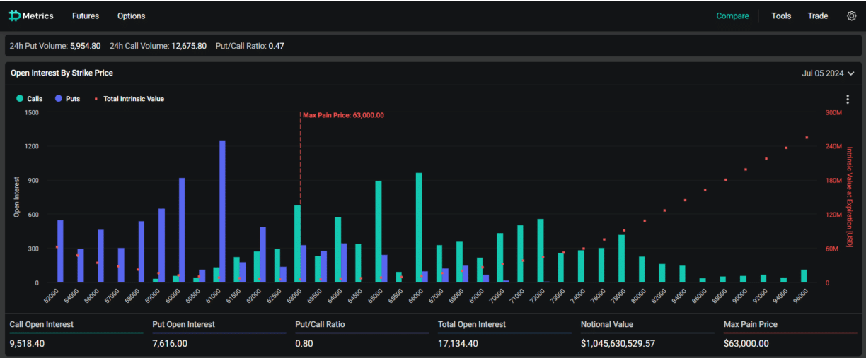Toggle the Puts series legend

(x=72, y=99)
